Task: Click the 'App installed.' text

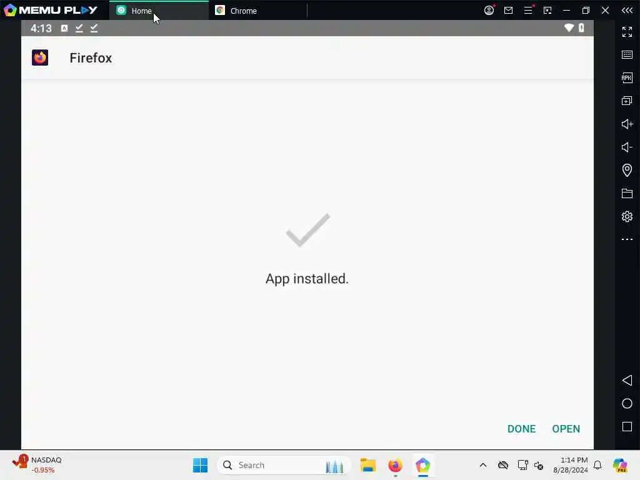Action: point(307,279)
